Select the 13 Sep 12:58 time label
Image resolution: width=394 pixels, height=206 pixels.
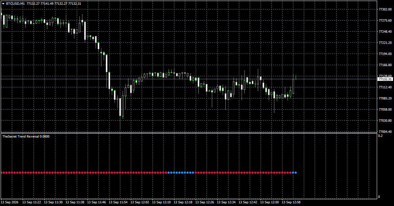coord(291,202)
